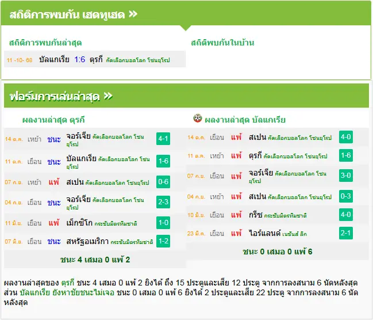Click ไอร์แลนด์ team name
Viewport: 373px width, 320px height.
click(264, 233)
